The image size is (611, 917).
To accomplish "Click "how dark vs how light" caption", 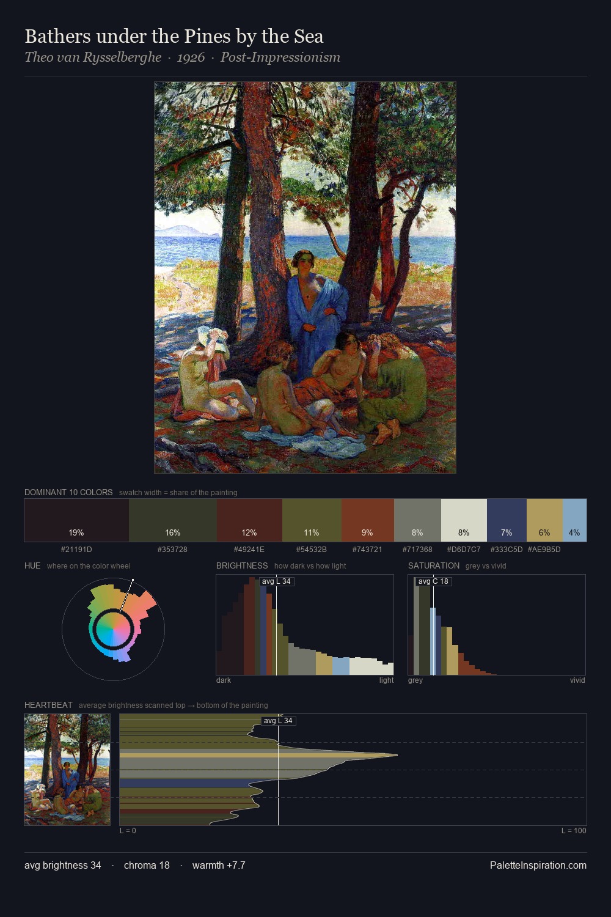I will [x=310, y=566].
